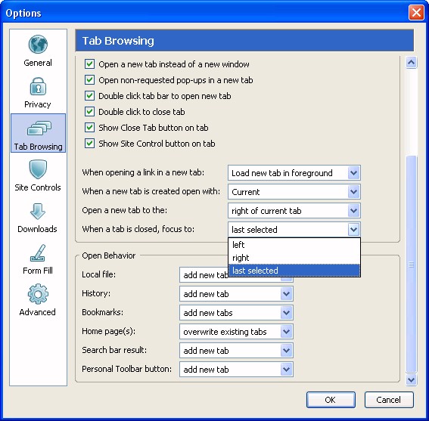Image resolution: width=429 pixels, height=421 pixels.
Task: Close the Options dialog with the red X
Action: pos(416,13)
